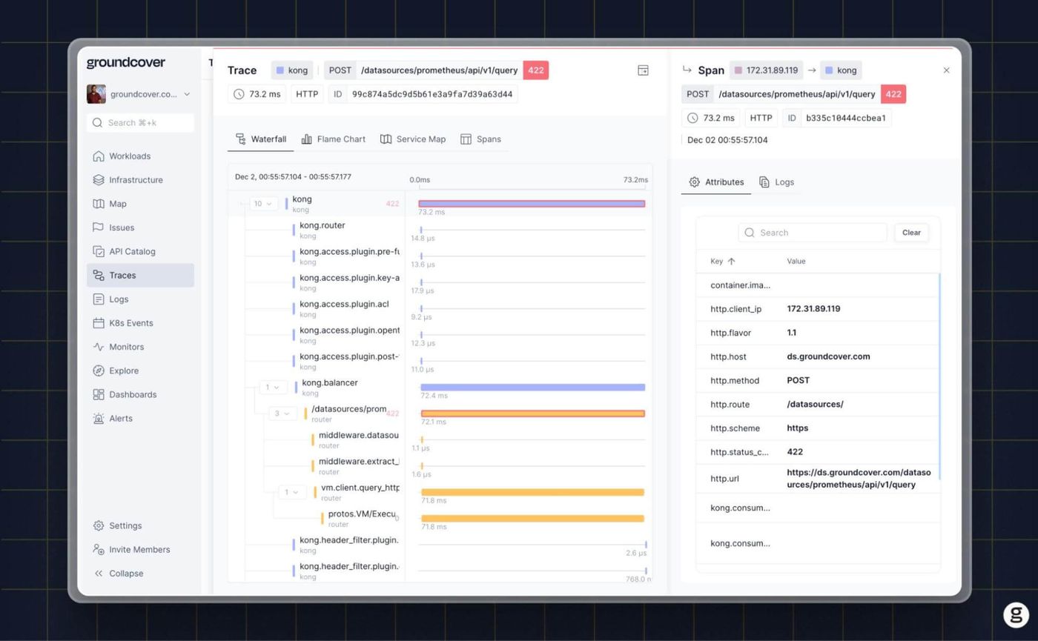Click the http.host value ds.groundcover.com
The height and width of the screenshot is (641, 1038).
pyautogui.click(x=828, y=356)
